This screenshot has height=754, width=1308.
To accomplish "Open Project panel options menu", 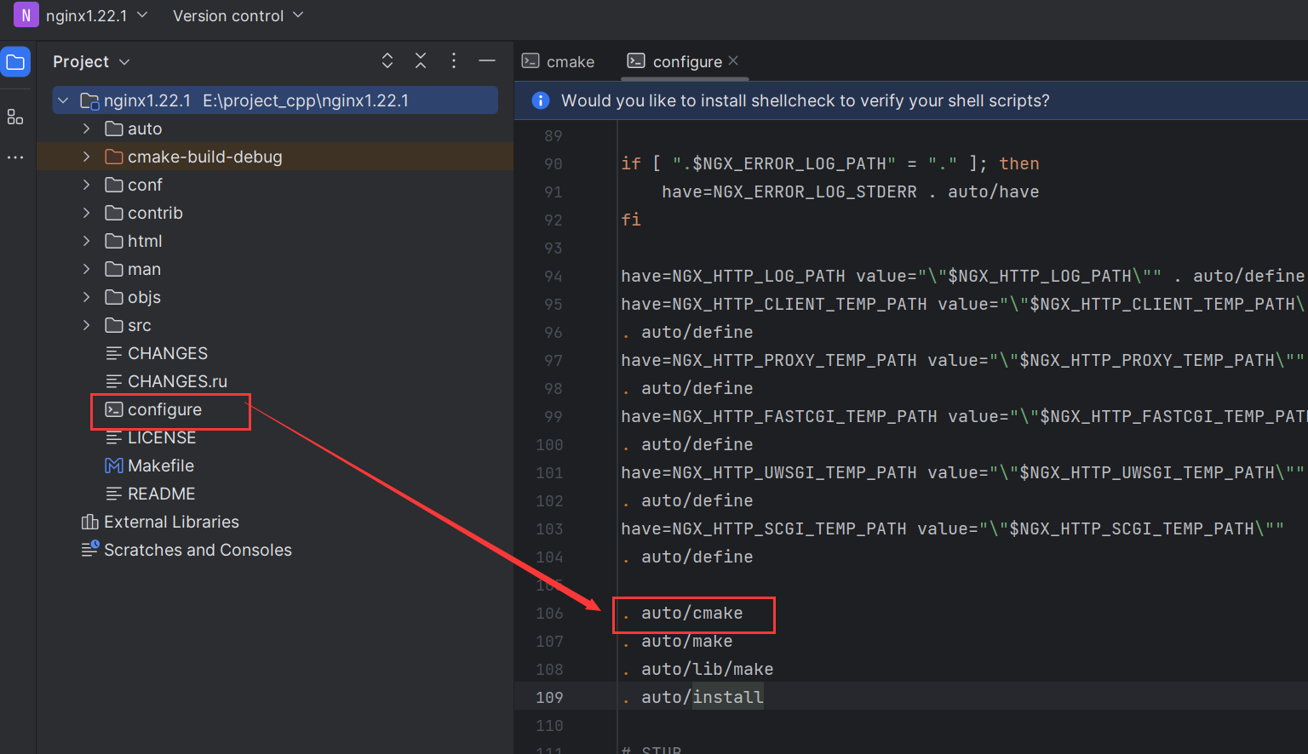I will click(454, 61).
